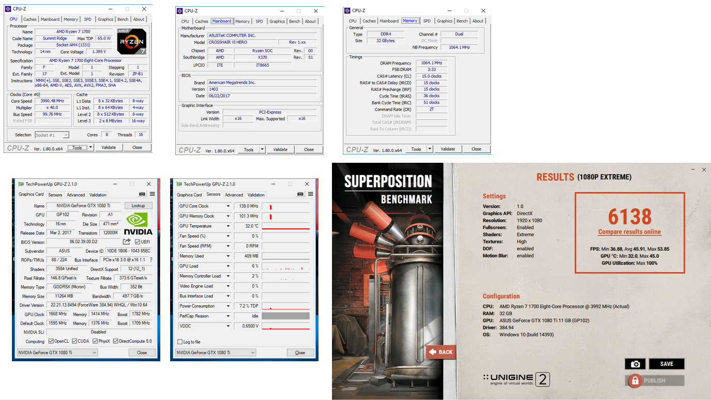711x400 pixels.
Task: Click the Back arrow in Superposition Benchmark
Action: (441, 352)
